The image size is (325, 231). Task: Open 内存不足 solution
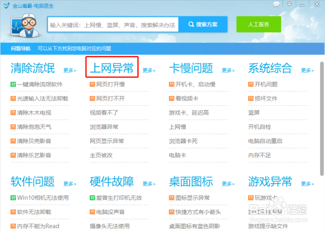click(259, 155)
